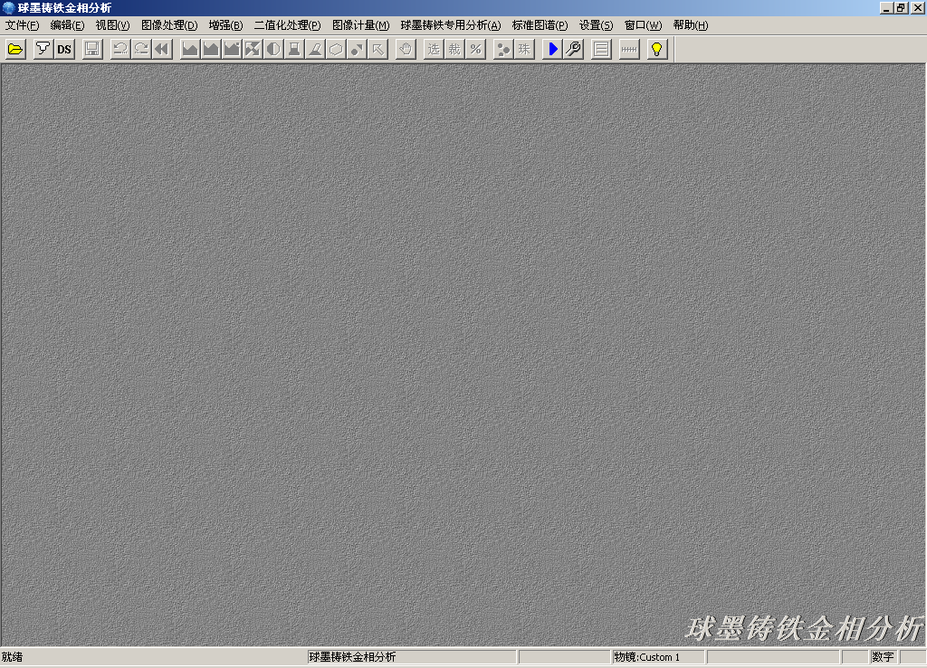This screenshot has height=668, width=927.
Task: Click the DS toolbar button
Action: click(63, 50)
